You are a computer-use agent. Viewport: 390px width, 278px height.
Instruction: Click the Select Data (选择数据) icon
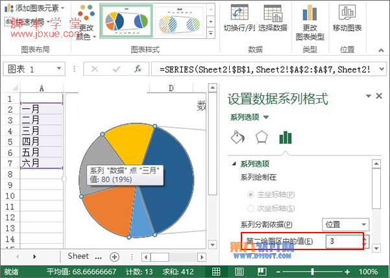pos(272,16)
